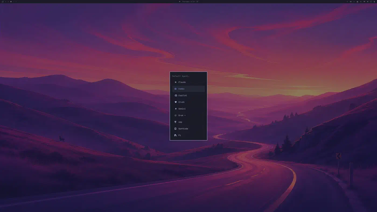Select the Pi agent icon
377x212 pixels.
pos(176,135)
